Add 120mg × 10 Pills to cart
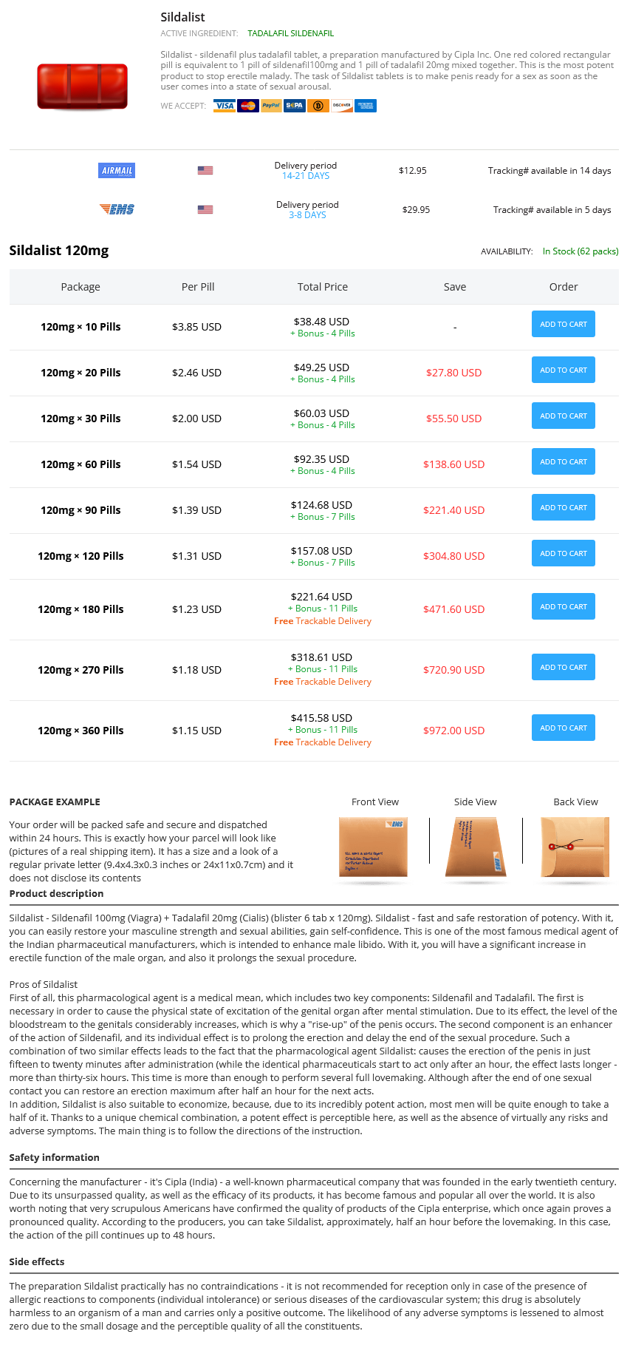Image resolution: width=630 pixels, height=1345 pixels. (564, 325)
